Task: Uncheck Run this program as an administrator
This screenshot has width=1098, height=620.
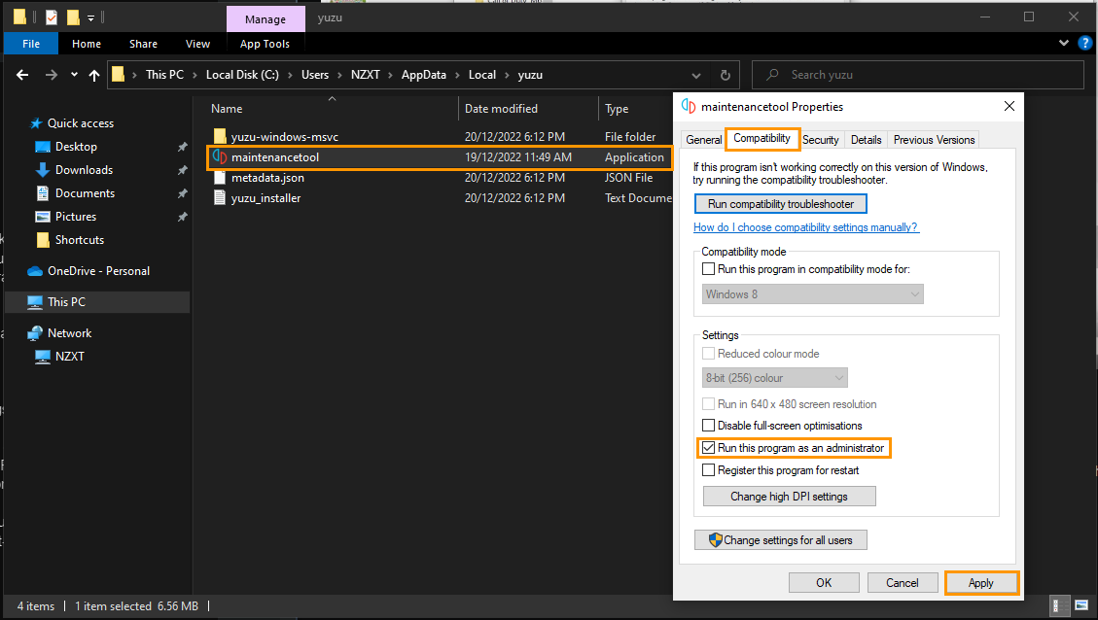Action: [x=709, y=448]
